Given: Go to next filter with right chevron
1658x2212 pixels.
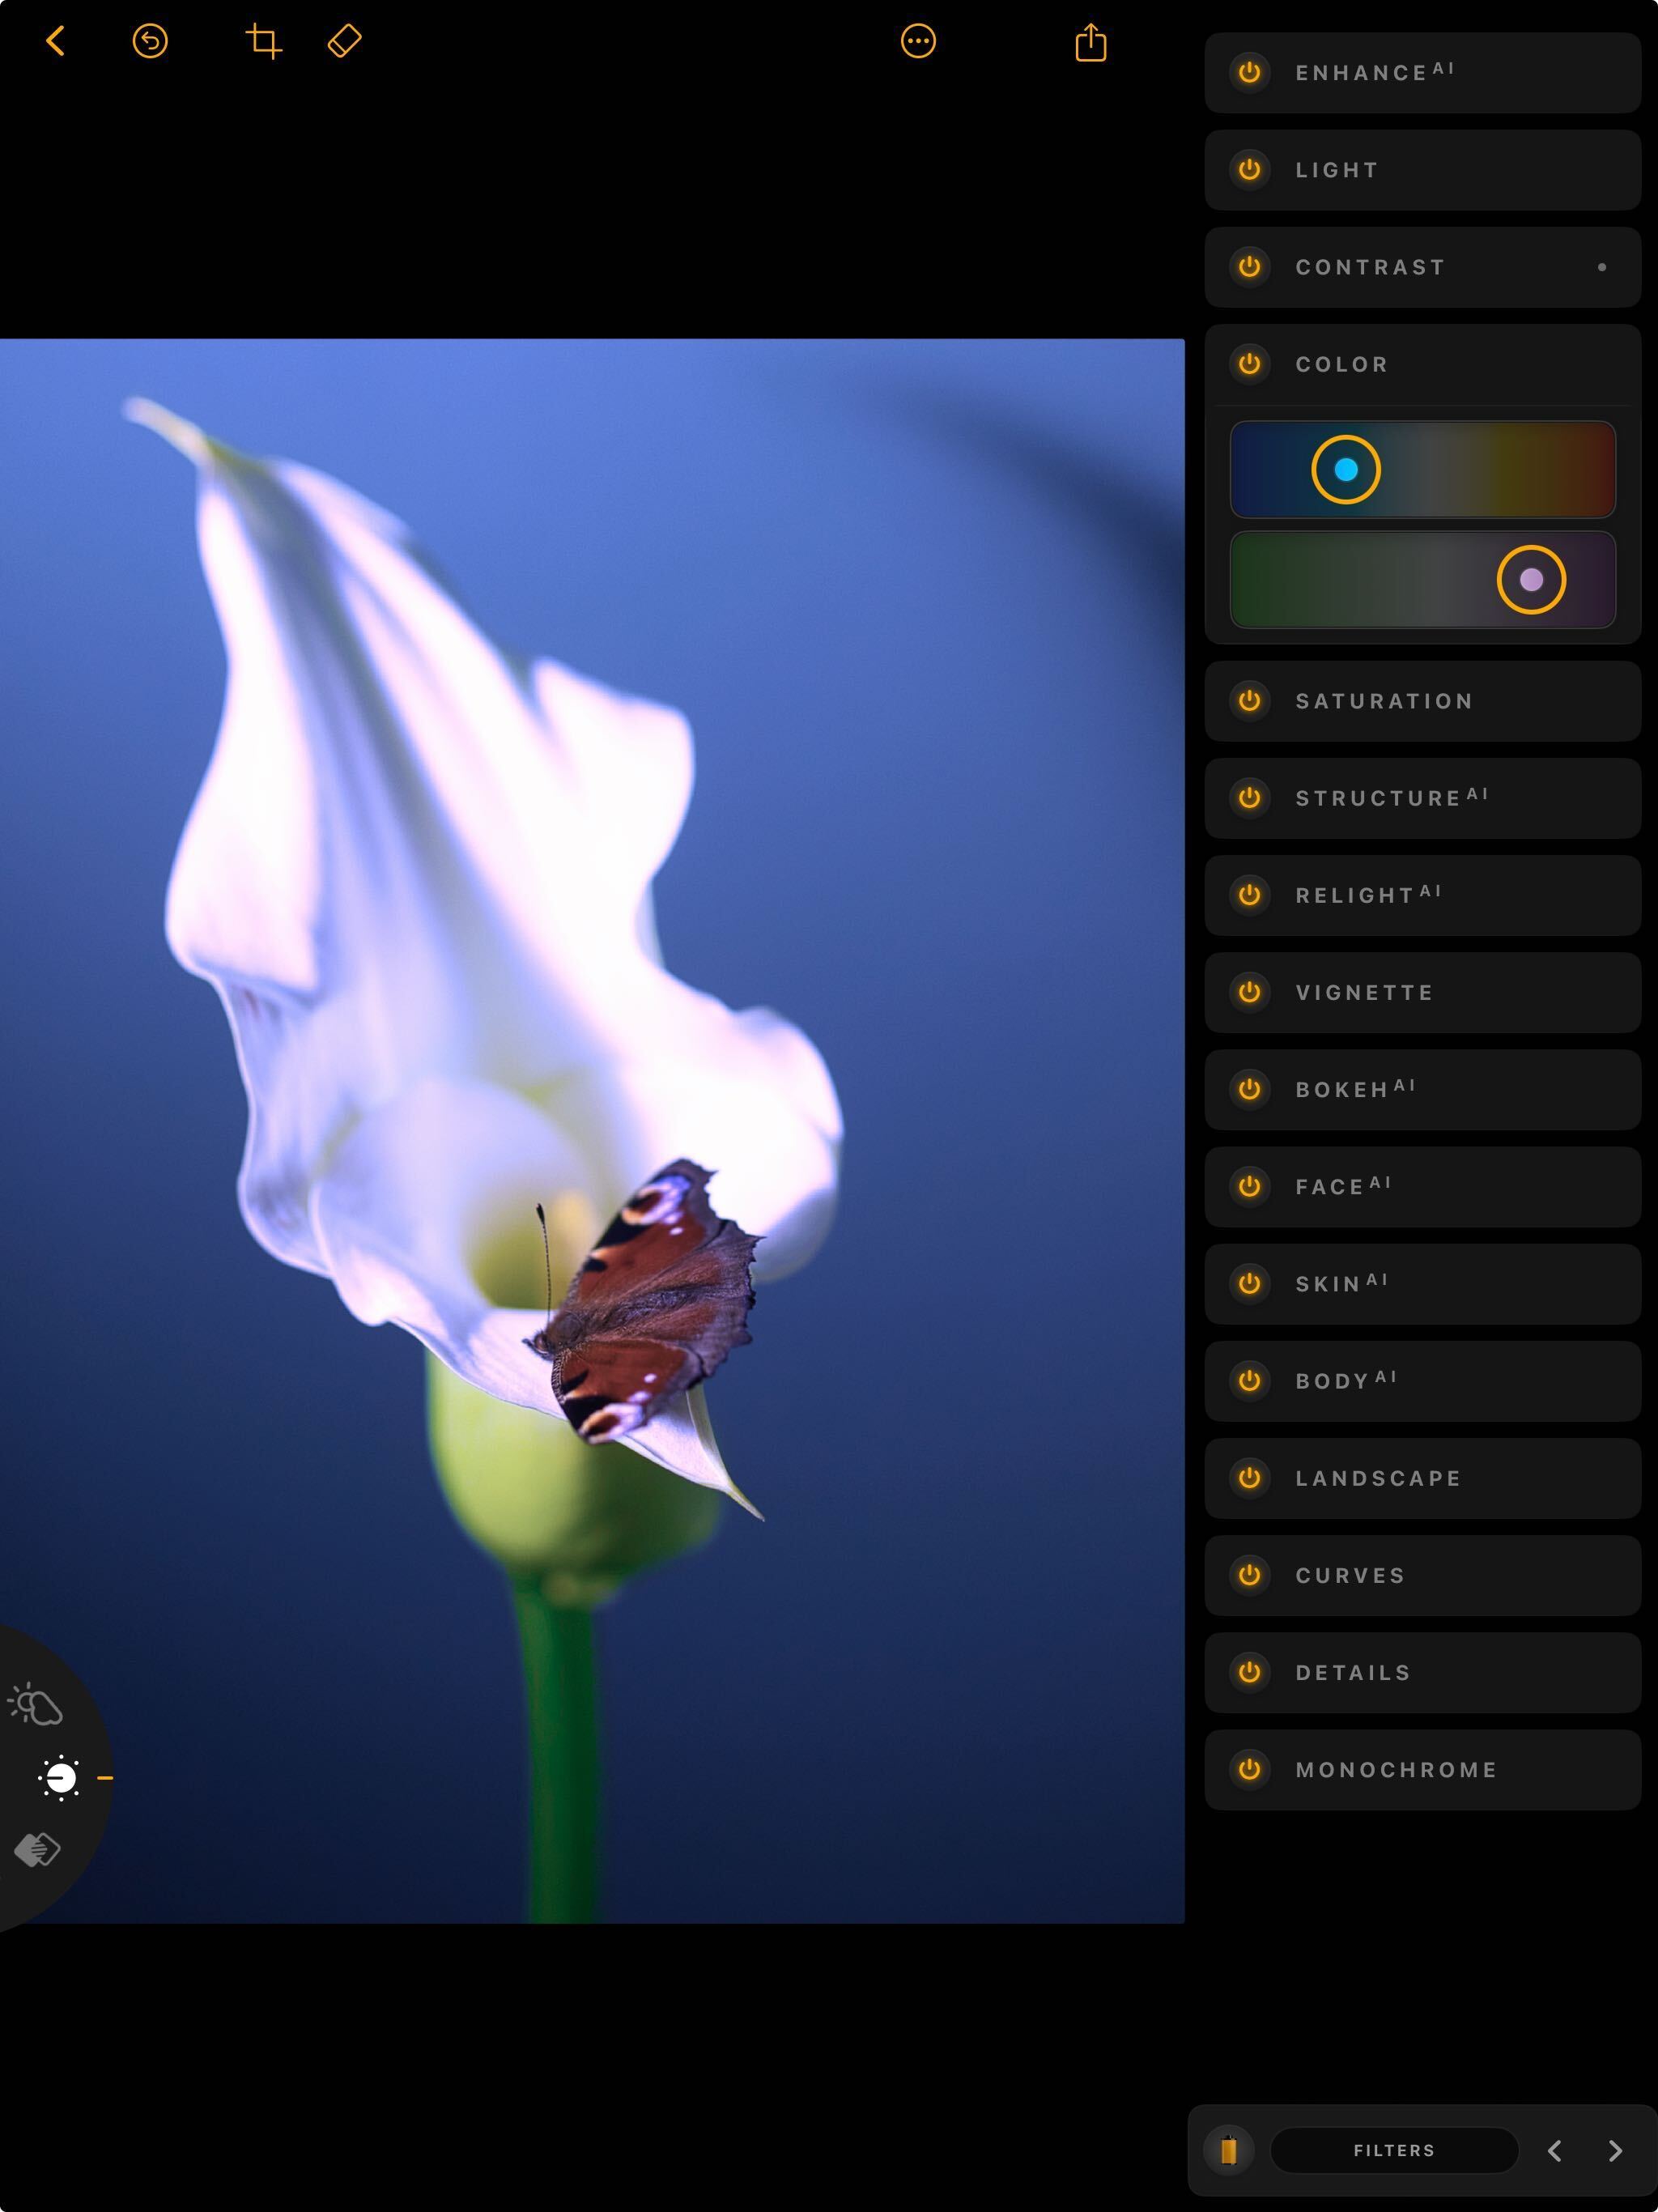Looking at the screenshot, I should (x=1615, y=2150).
